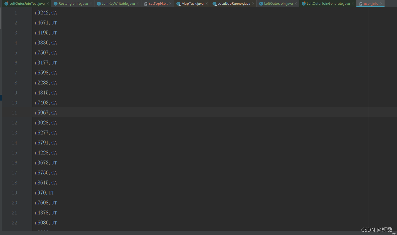Place cursor on line 'u4195, UT'

(46, 33)
